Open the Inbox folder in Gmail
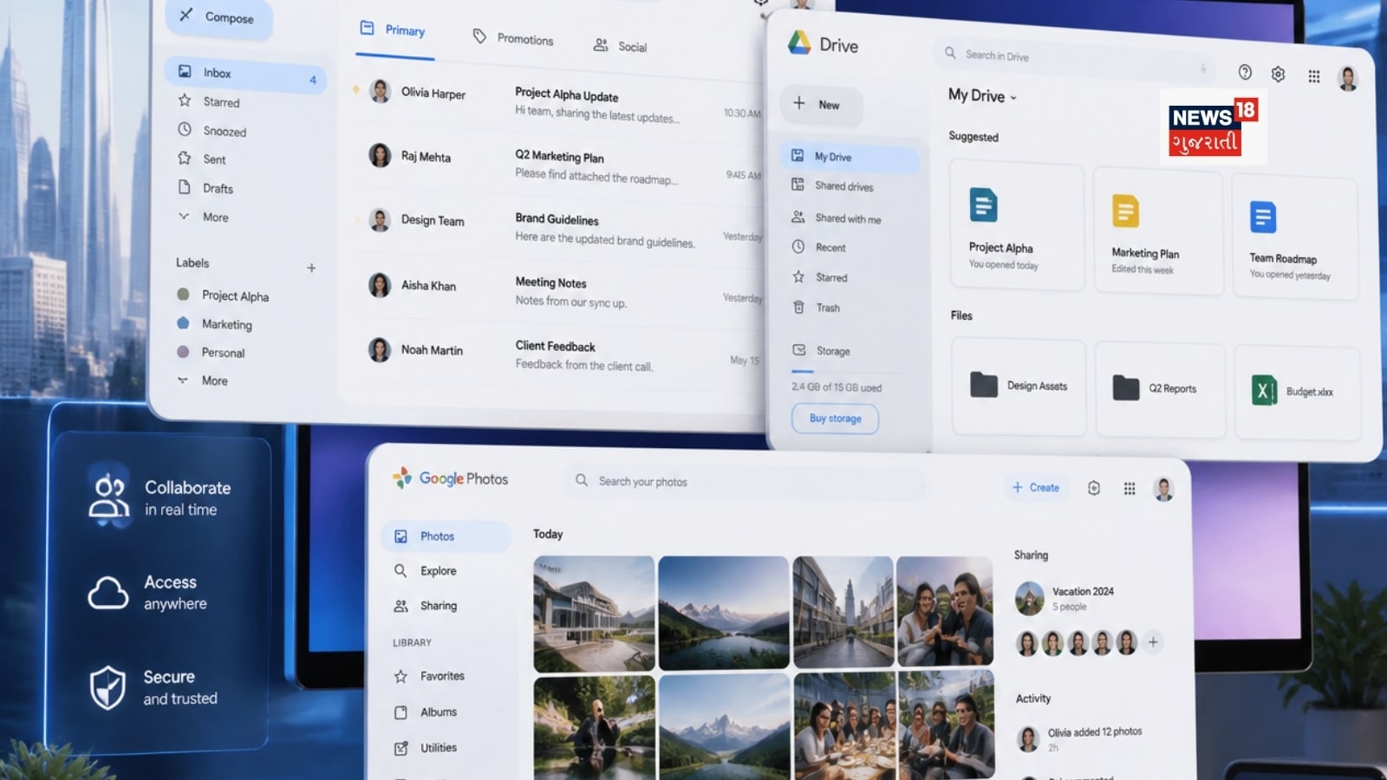Image resolution: width=1387 pixels, height=780 pixels. [245, 75]
